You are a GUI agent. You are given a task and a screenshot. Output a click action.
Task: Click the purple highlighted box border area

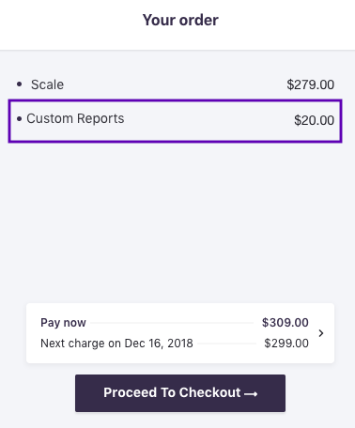(175, 101)
